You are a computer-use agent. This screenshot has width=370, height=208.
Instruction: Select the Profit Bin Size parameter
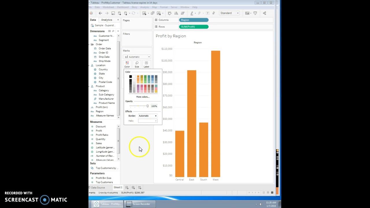coord(103,178)
